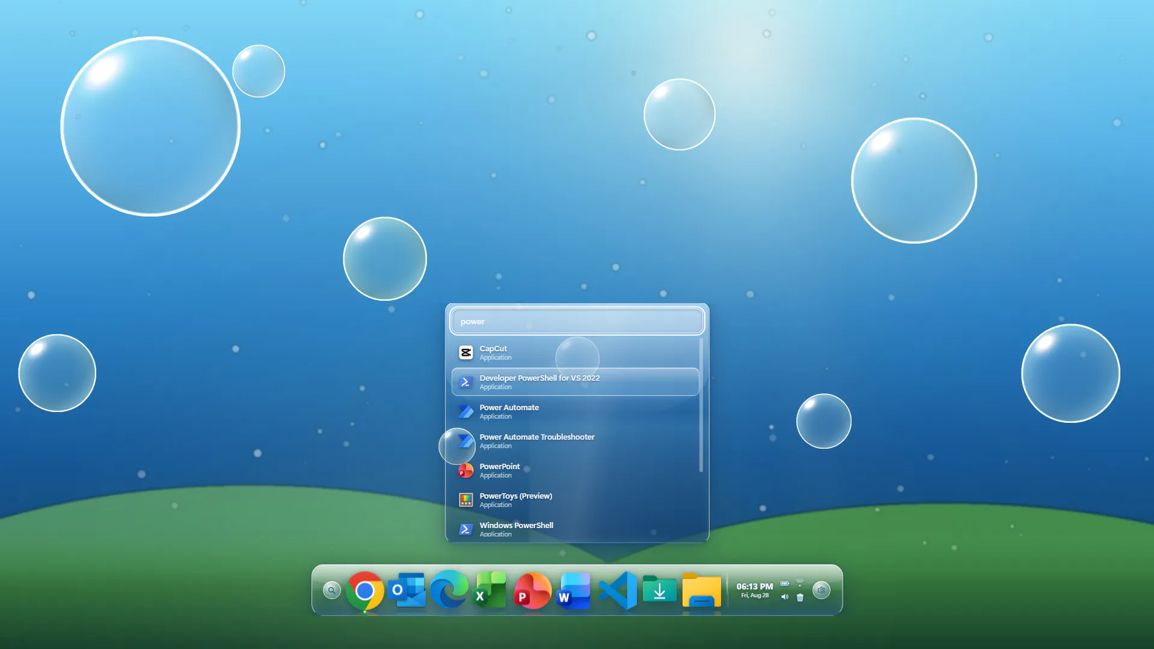Launch Visual Studio Code from the dock
This screenshot has height=649, width=1154.
618,591
